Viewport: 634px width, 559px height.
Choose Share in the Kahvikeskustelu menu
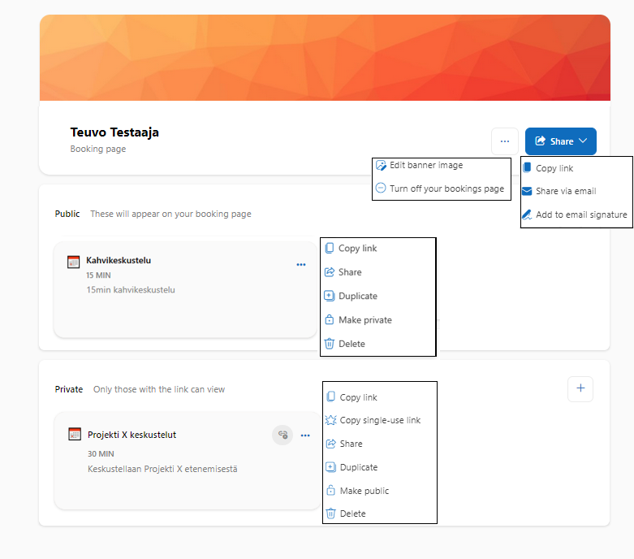coord(350,272)
